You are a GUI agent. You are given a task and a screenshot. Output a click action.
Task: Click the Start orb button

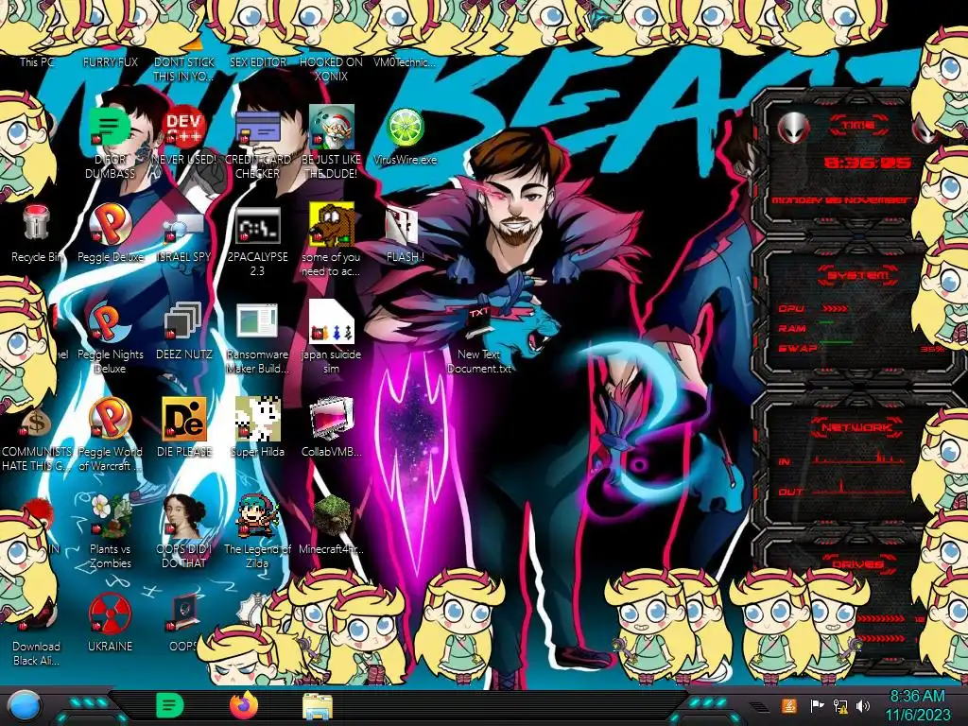24,706
